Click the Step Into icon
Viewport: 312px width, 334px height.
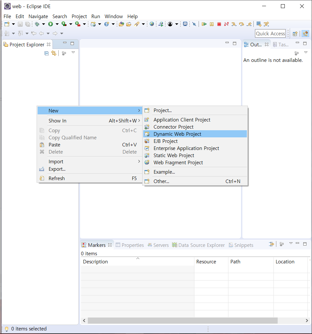click(234, 24)
